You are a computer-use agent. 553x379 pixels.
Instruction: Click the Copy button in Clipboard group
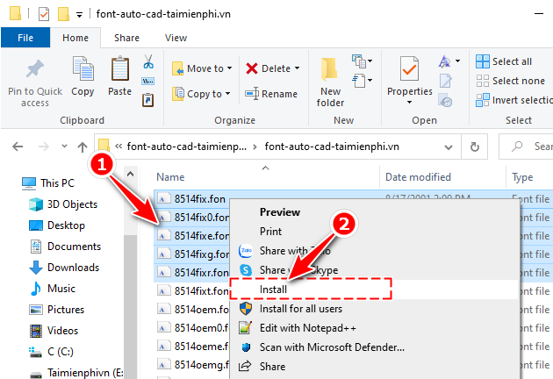[83, 76]
